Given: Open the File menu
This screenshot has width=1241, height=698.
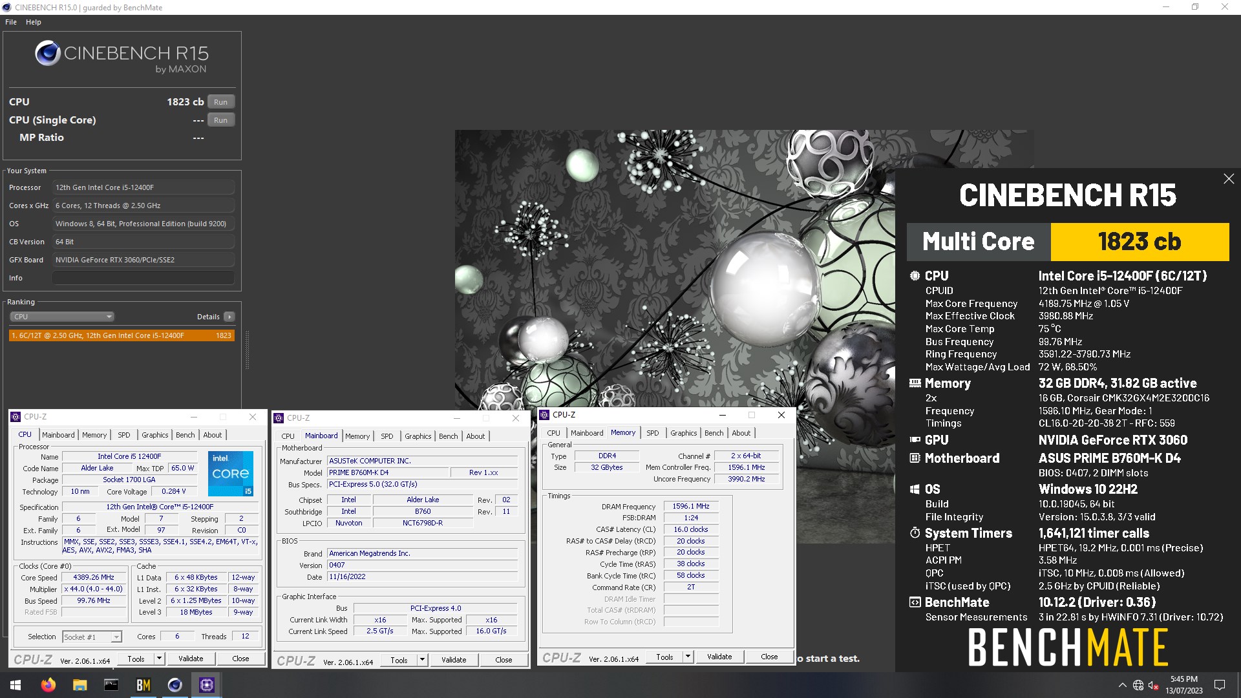Looking at the screenshot, I should coord(11,22).
